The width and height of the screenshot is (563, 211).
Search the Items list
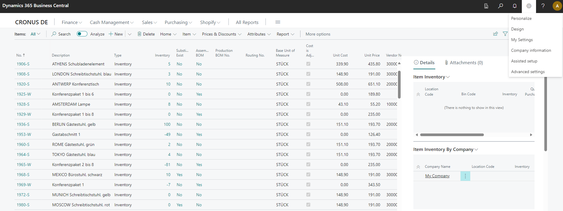tap(61, 34)
